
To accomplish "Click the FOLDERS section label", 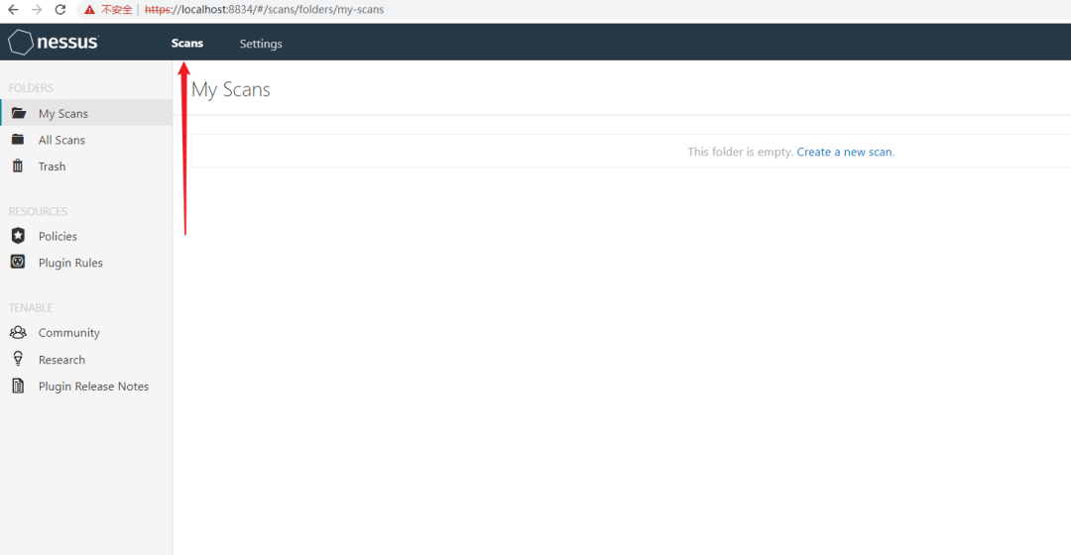I will (x=31, y=88).
